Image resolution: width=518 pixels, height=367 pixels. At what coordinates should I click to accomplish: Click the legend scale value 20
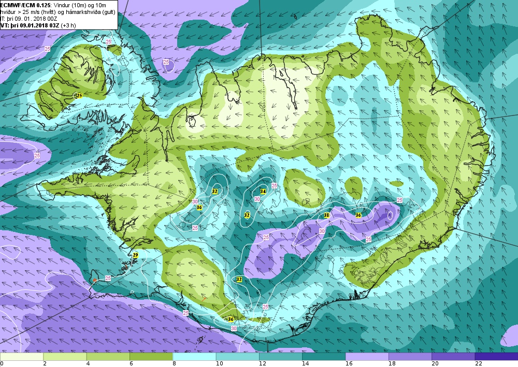pos(435,364)
